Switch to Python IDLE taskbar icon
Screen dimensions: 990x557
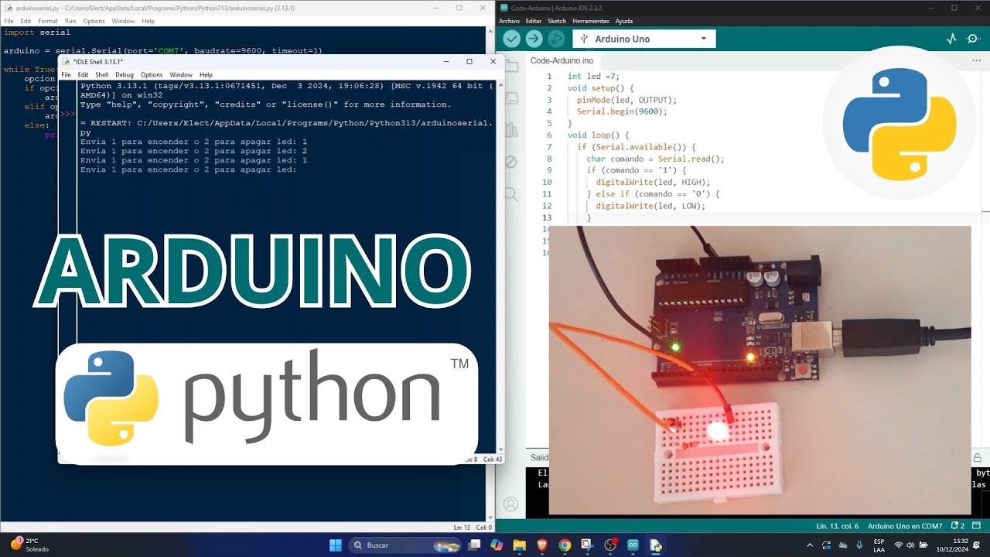coord(655,545)
